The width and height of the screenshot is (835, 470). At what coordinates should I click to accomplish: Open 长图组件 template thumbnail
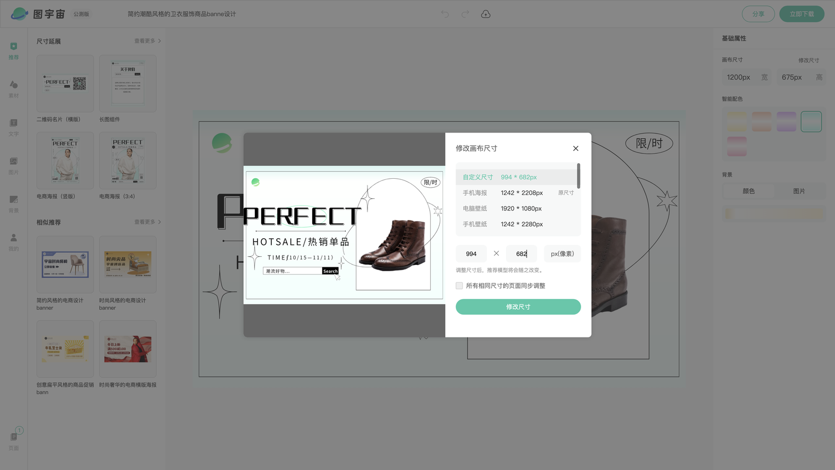(127, 84)
